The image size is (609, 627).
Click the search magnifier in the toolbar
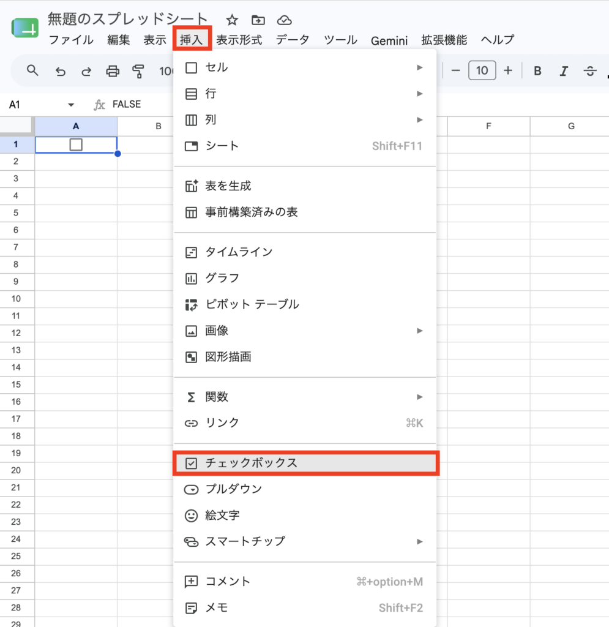point(32,71)
